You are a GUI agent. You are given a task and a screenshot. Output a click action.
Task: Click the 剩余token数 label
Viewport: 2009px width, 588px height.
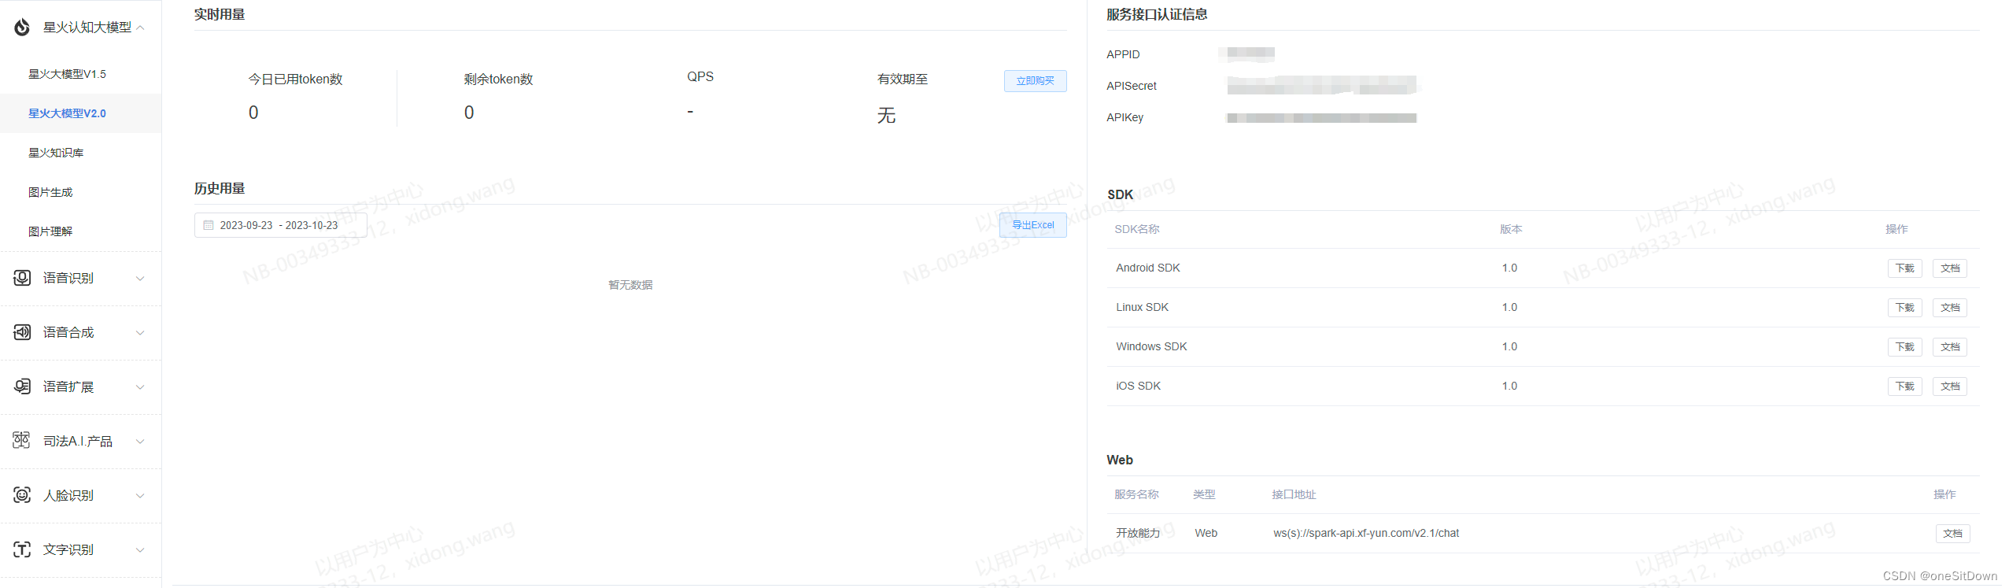(x=499, y=80)
